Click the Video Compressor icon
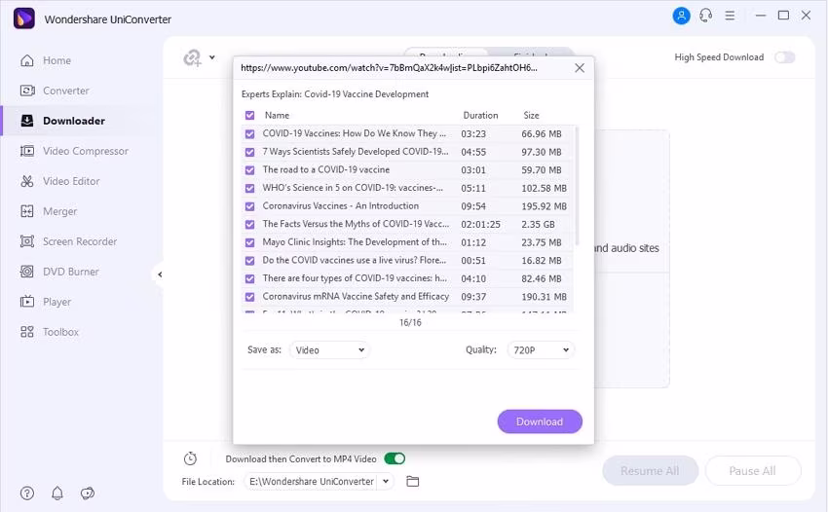 coord(27,151)
